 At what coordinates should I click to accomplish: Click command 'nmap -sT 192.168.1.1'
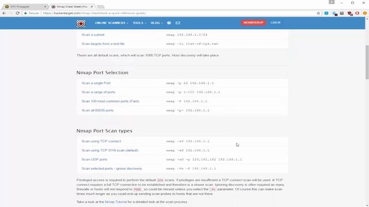pyautogui.click(x=187, y=141)
